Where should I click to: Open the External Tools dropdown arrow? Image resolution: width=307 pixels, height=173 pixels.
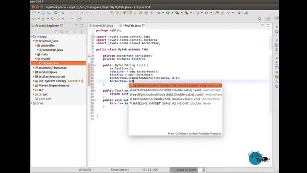pos(191,13)
